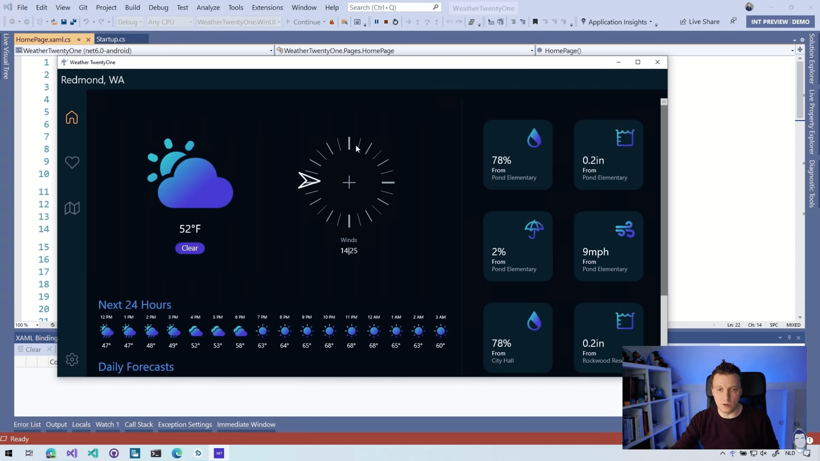Open the Live Visual Tree side tab
Image resolution: width=820 pixels, height=461 pixels.
pyautogui.click(x=6, y=56)
